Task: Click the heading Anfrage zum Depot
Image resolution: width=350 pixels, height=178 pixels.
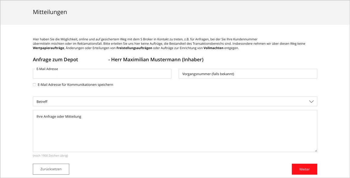Action: (x=55, y=60)
